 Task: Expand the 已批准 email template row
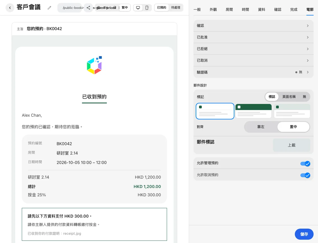click(x=253, y=37)
